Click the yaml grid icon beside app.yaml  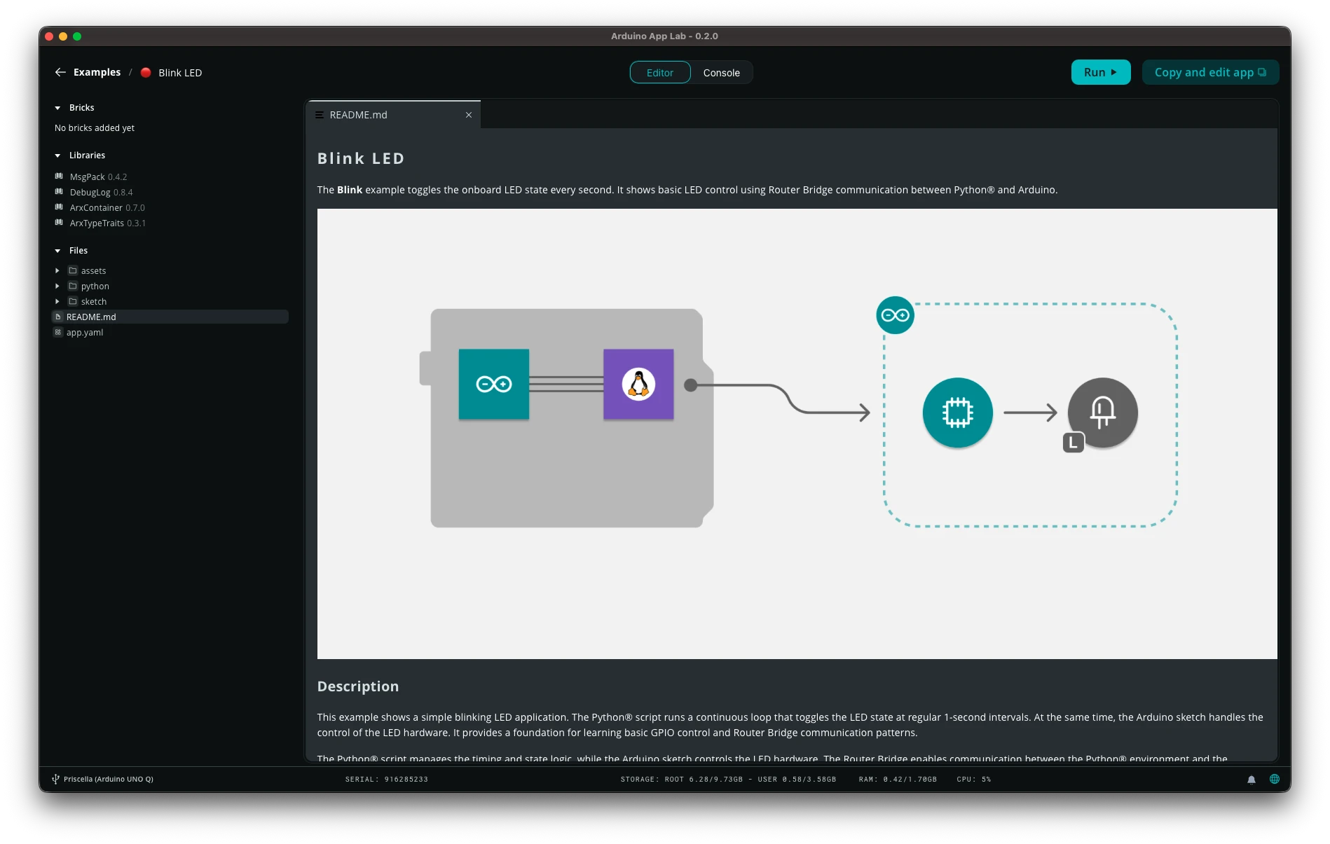click(x=58, y=332)
